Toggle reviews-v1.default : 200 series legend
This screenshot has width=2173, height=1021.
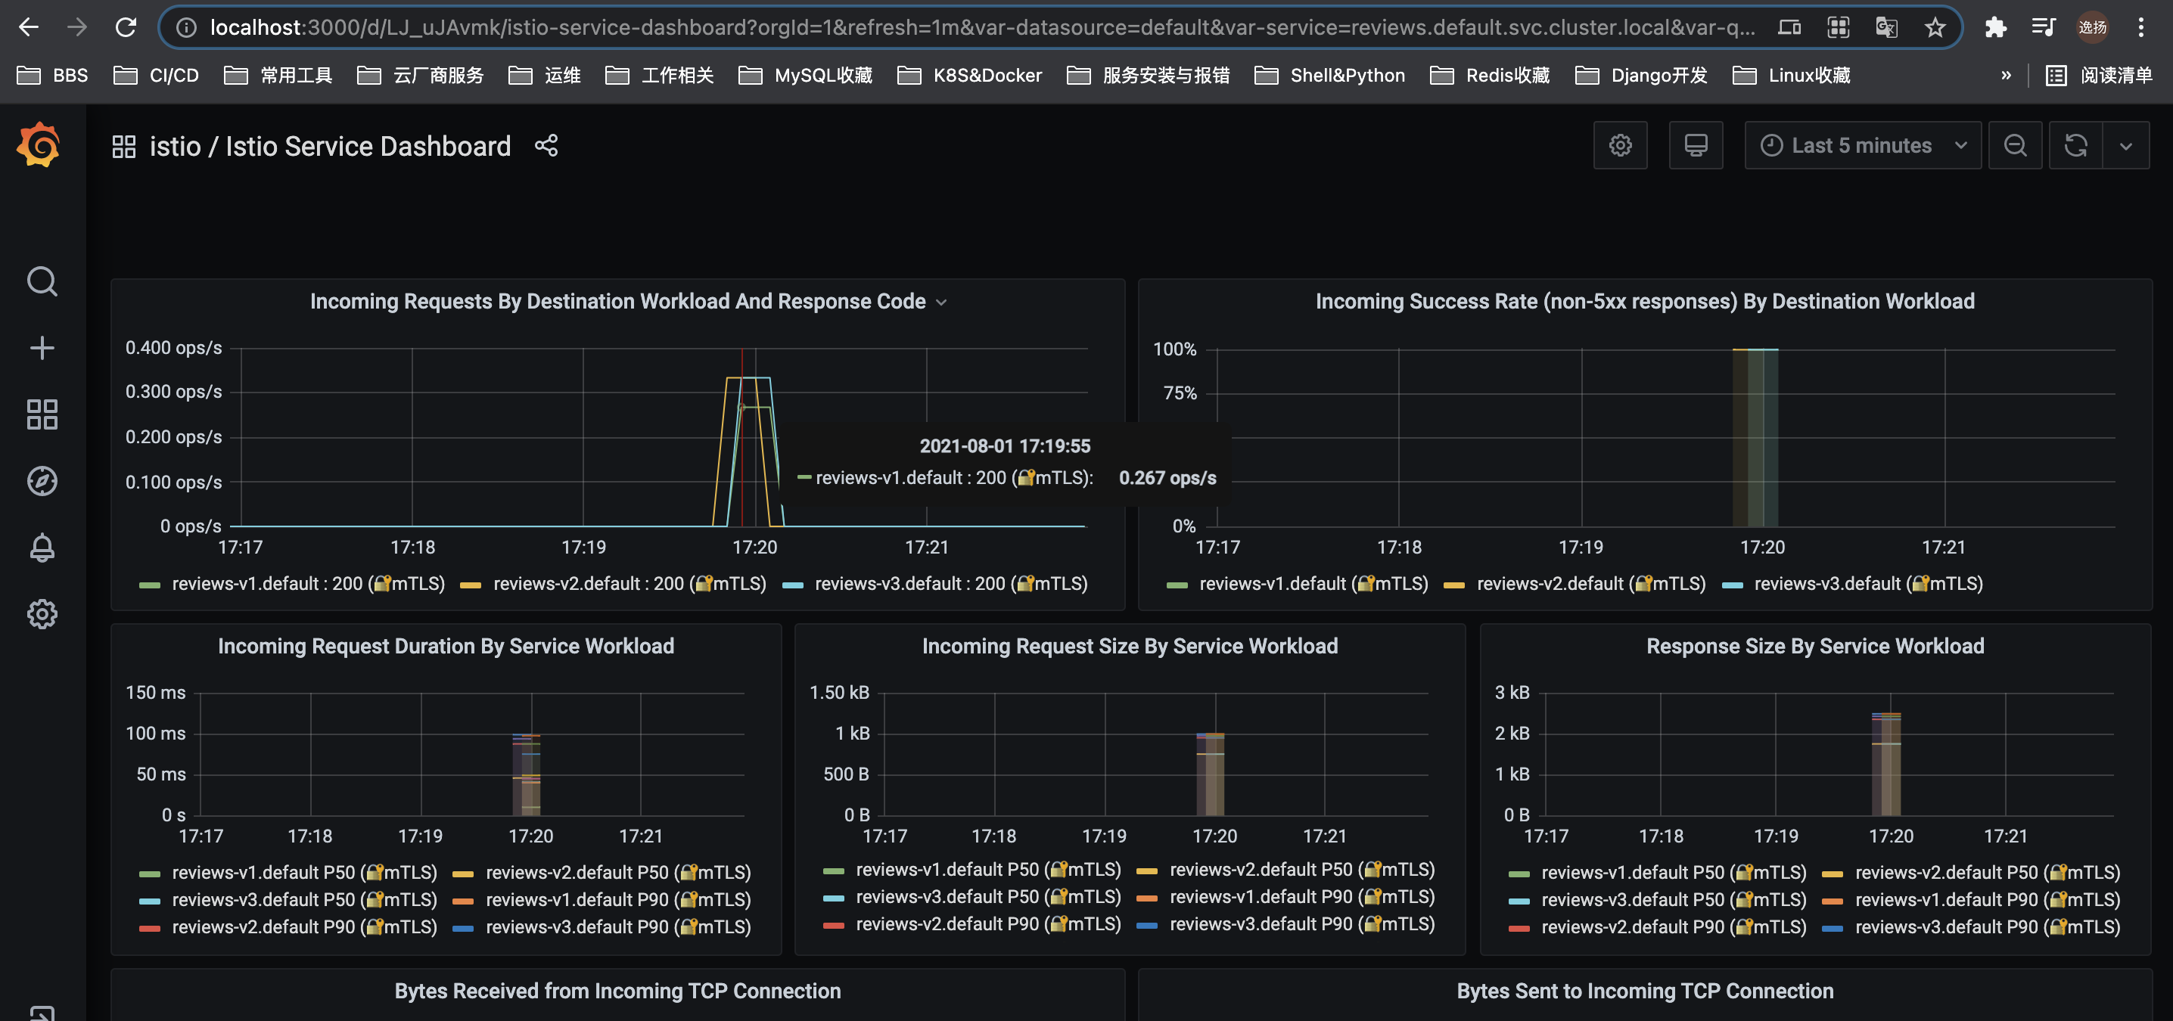coord(307,583)
